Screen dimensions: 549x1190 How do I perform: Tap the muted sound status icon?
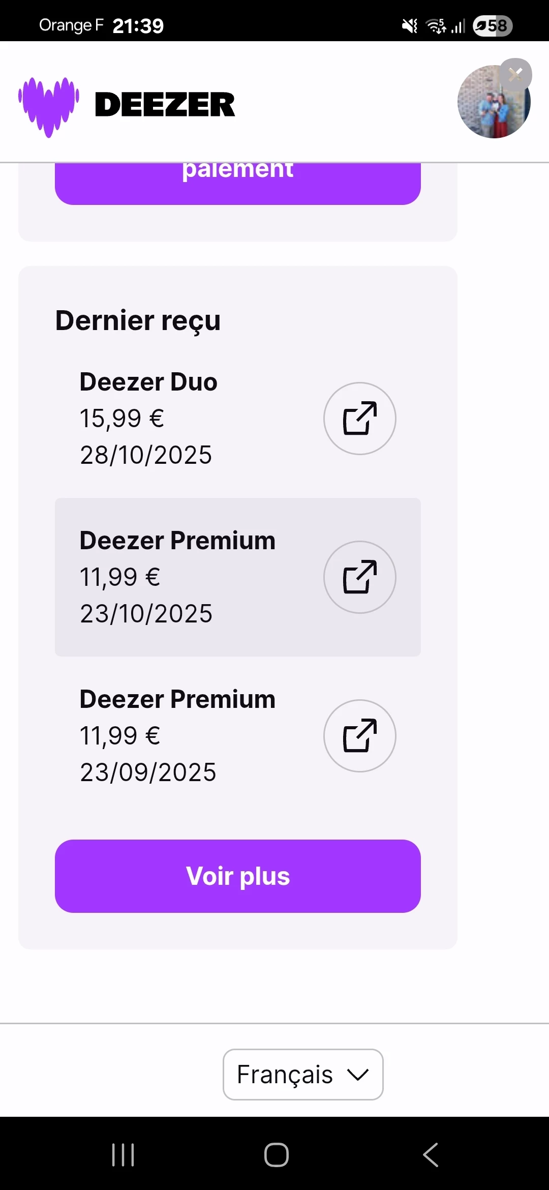(410, 25)
